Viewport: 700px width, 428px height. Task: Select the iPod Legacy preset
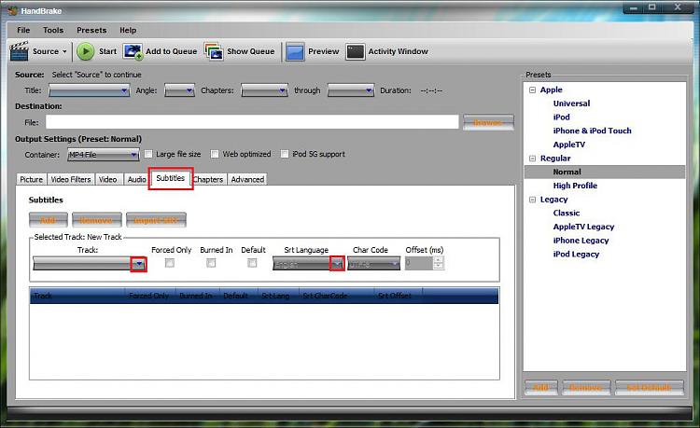point(576,255)
